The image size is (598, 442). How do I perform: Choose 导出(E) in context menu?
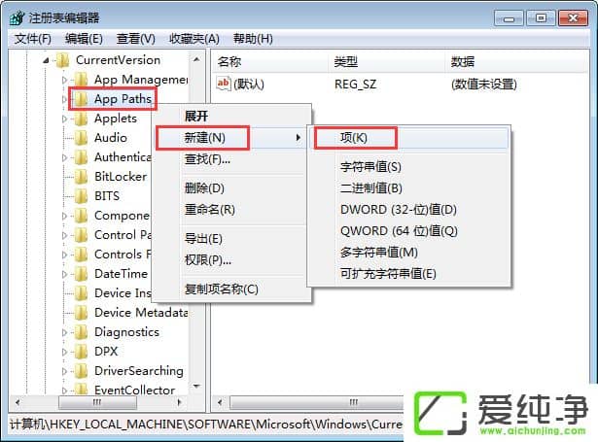[232, 239]
